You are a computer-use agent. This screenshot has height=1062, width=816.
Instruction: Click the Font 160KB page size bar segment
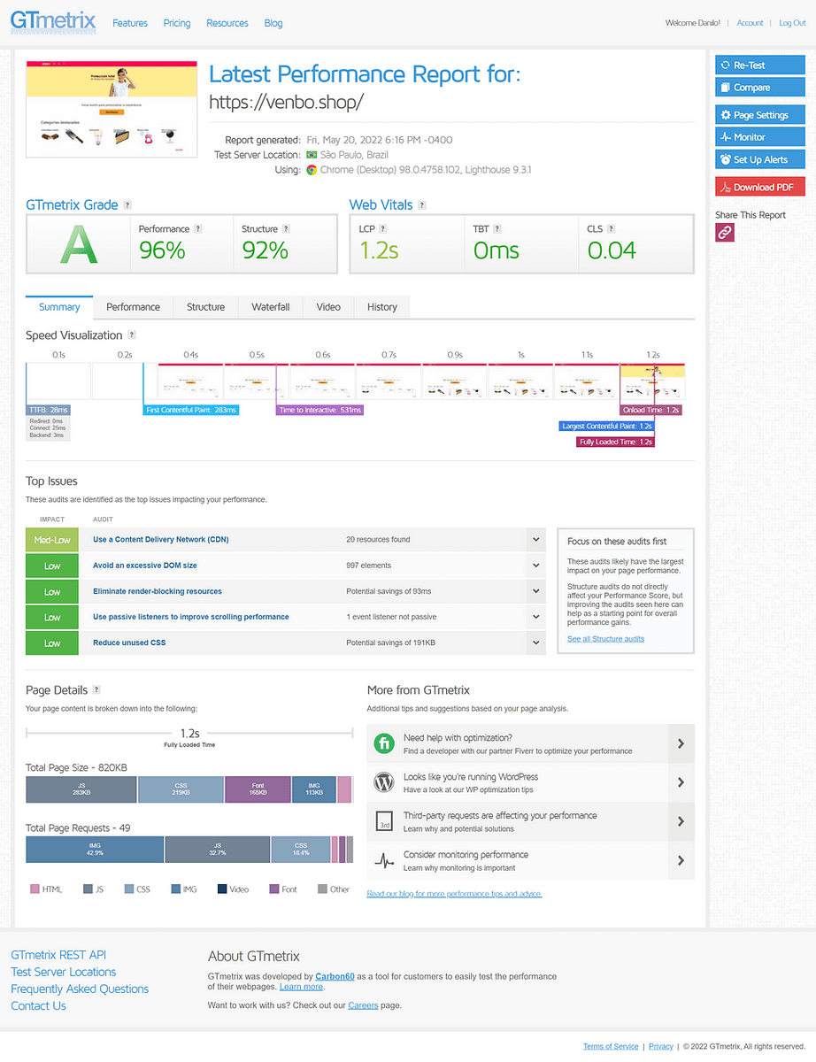click(x=258, y=789)
